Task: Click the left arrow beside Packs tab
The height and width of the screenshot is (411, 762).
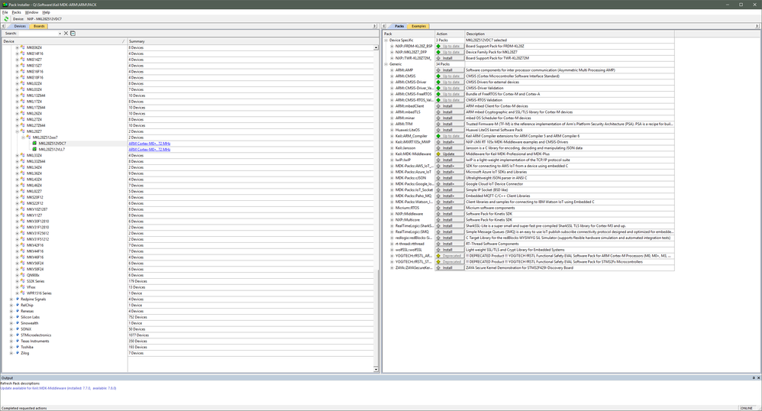Action: [384, 26]
